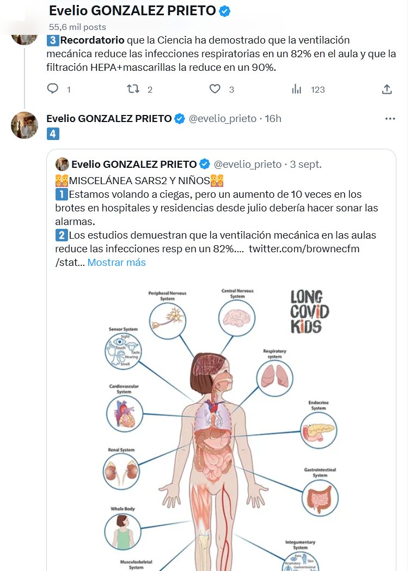This screenshot has width=416, height=571.
Task: Expand quoted tweet with Mostrar más
Action: (x=117, y=262)
